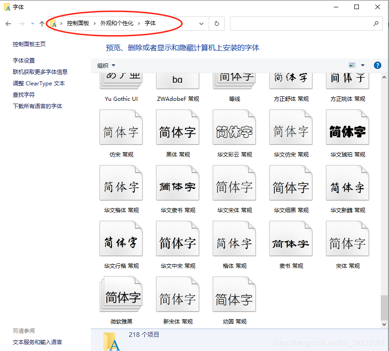This screenshot has width=389, height=351.
Task: Click the 字体 window title icon
Action: [x=7, y=7]
